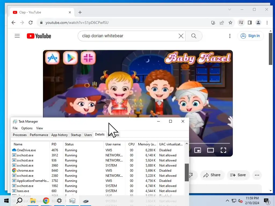Open a new Chrome tab
The image size is (275, 206).
point(80,12)
